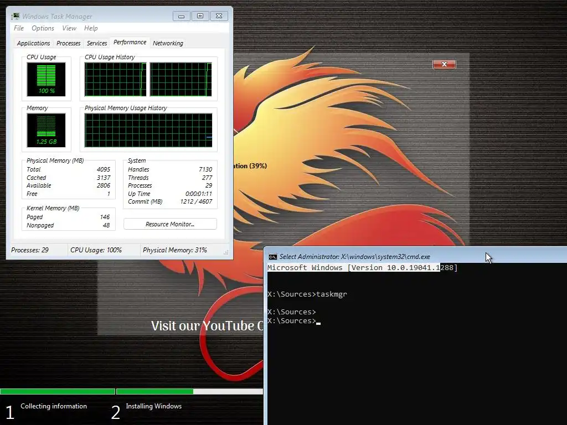Screen dimensions: 567x425
Task: Click the Physical Memory Usage History graph
Action: coord(148,131)
